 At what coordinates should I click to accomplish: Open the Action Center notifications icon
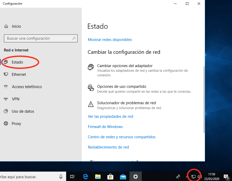[226, 177]
